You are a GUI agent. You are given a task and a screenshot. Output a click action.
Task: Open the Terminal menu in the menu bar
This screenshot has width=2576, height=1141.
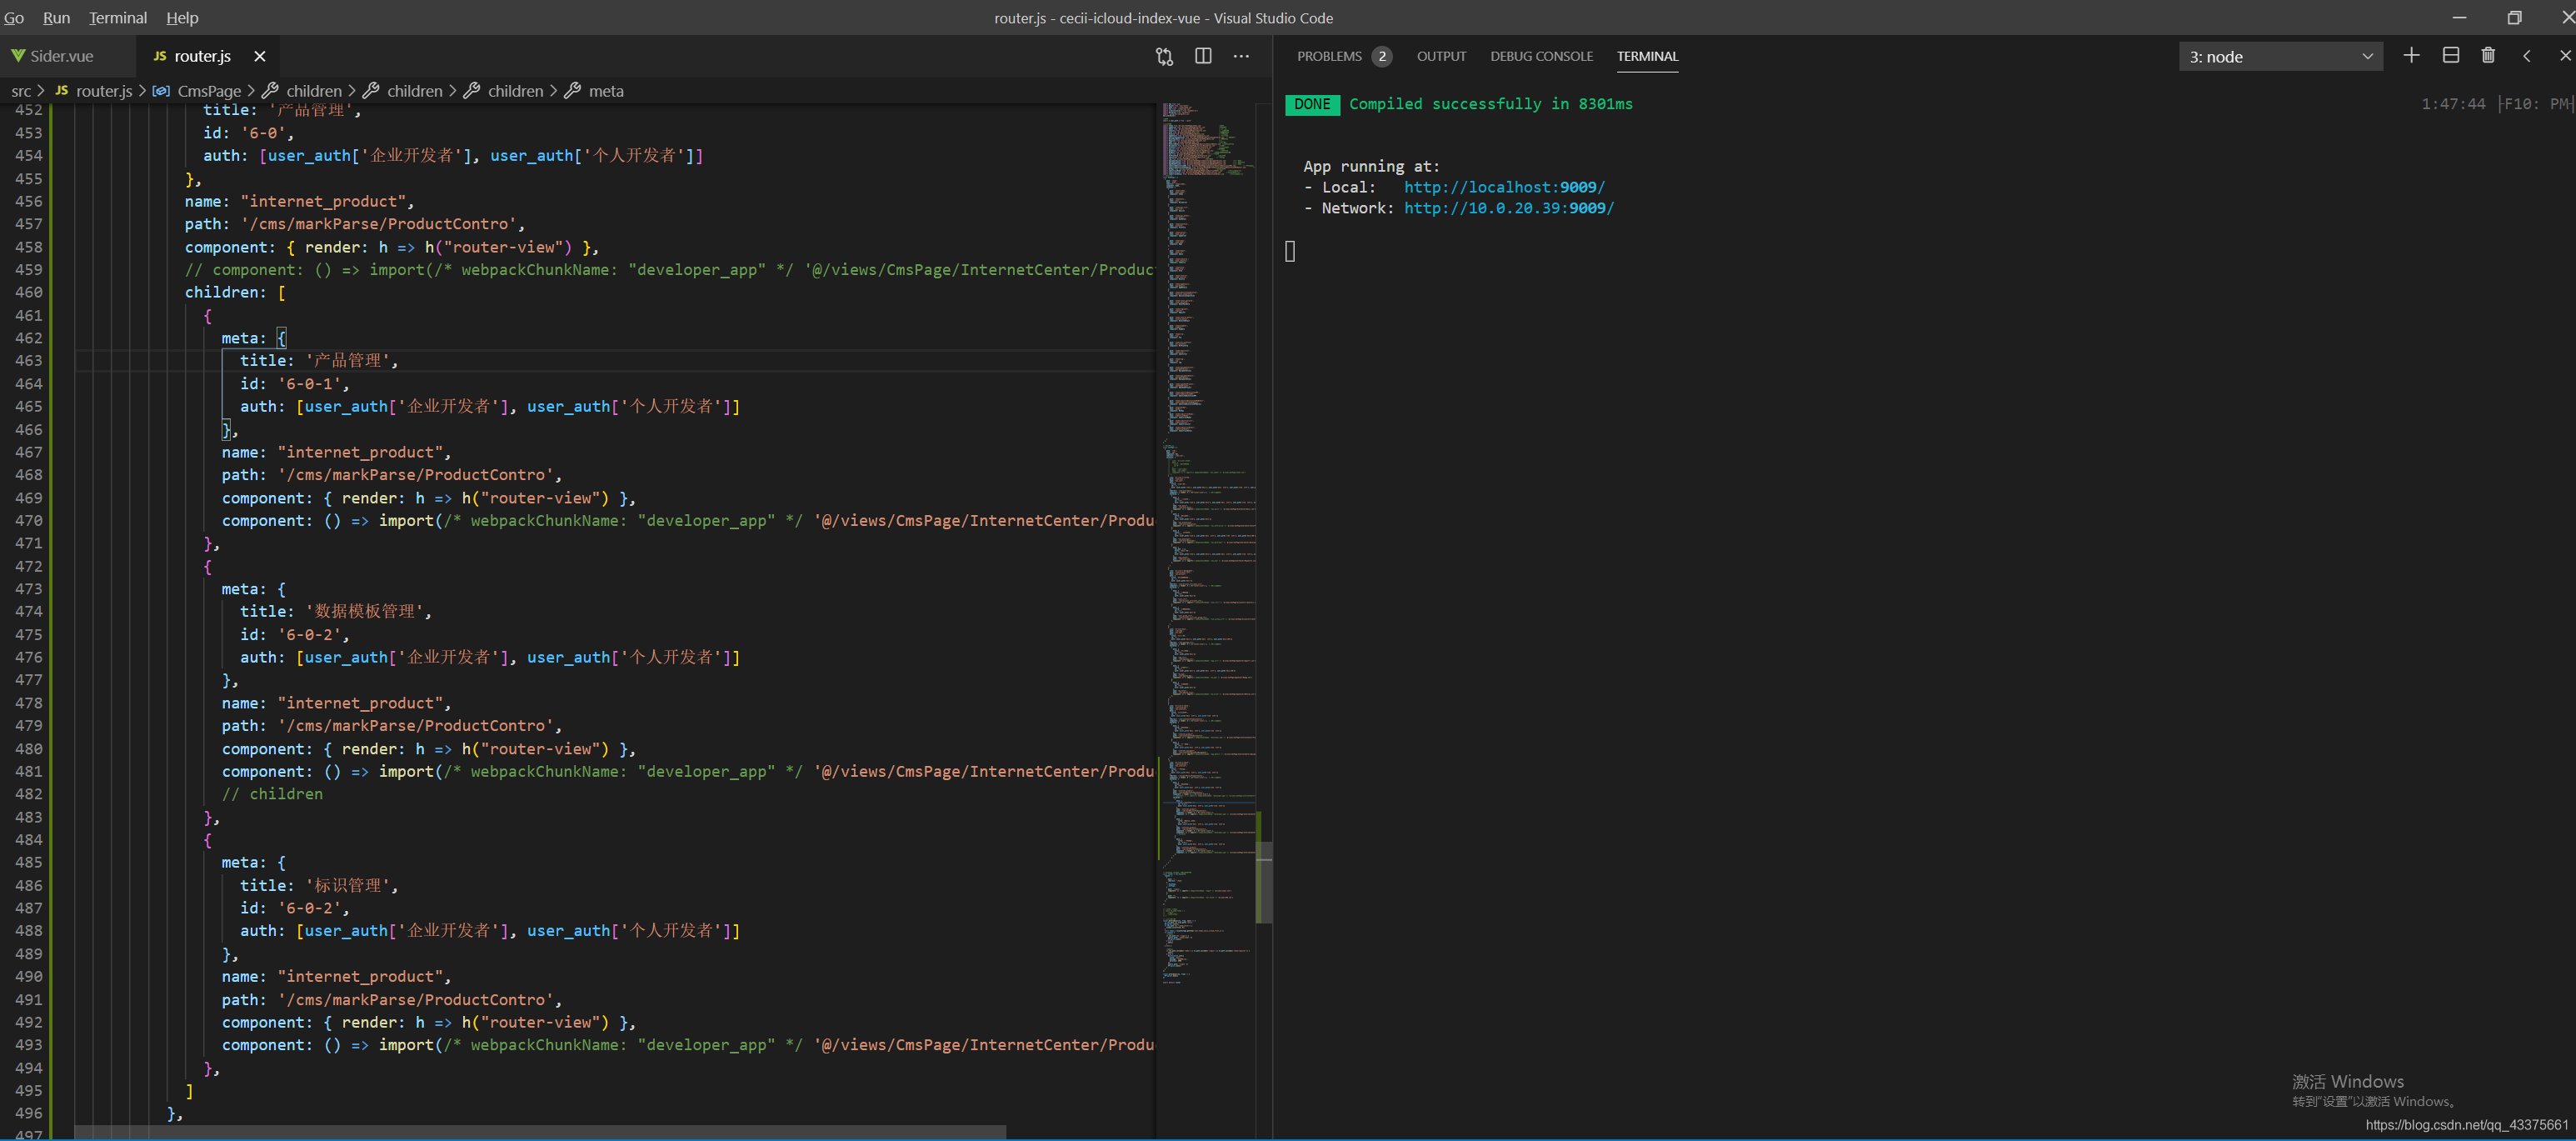pyautogui.click(x=117, y=18)
